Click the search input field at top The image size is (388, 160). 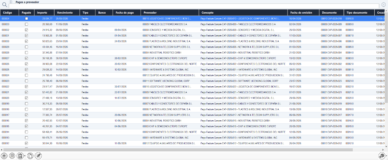click(194, 6)
